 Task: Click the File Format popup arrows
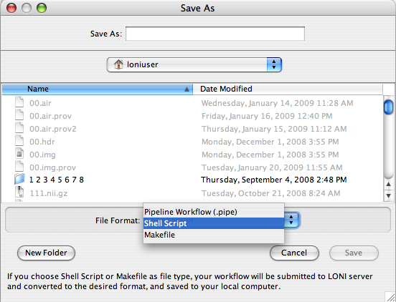coord(291,220)
